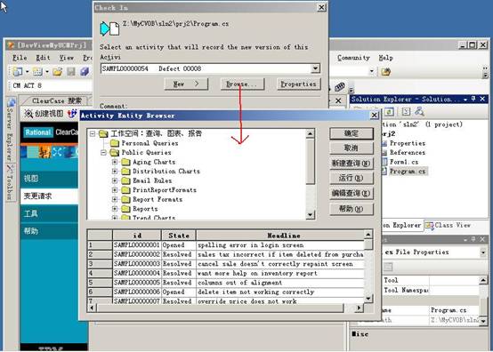
Task: Expand the Email Rules node
Action: coord(115,180)
